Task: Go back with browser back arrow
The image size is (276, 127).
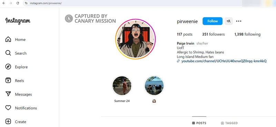Action: coord(4,3)
